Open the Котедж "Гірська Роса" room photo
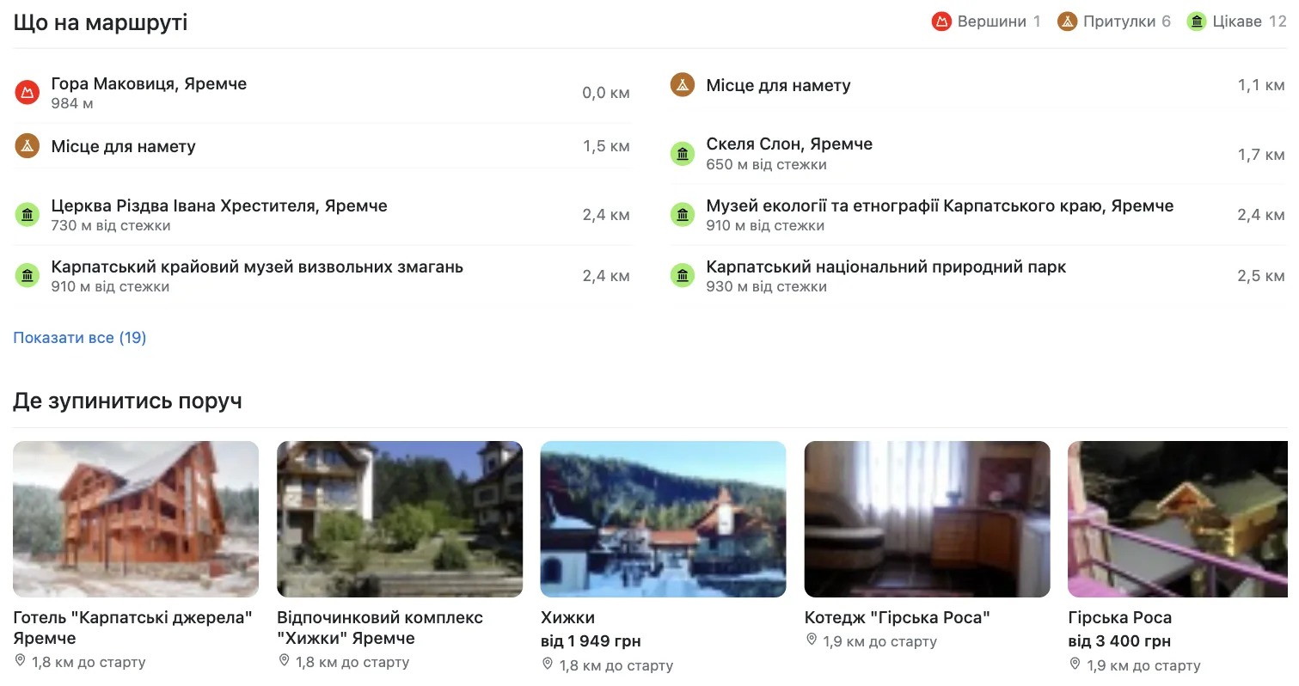Viewport: 1299px width, 686px height. tap(927, 519)
